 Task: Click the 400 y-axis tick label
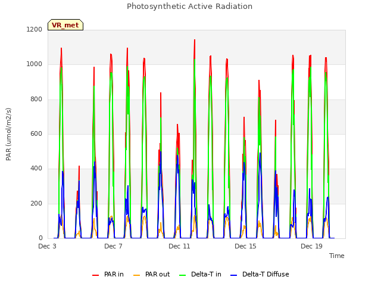tap(36, 169)
